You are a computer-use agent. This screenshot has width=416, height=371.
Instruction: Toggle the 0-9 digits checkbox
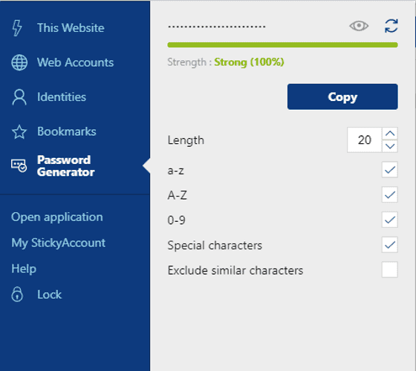point(390,220)
